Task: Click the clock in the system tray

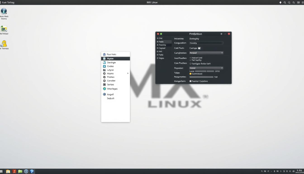Action: (299, 171)
